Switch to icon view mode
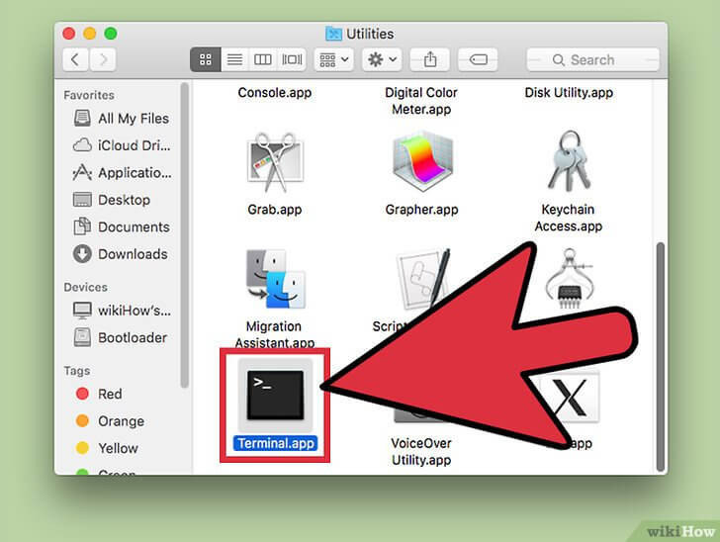720x542 pixels. [206, 59]
